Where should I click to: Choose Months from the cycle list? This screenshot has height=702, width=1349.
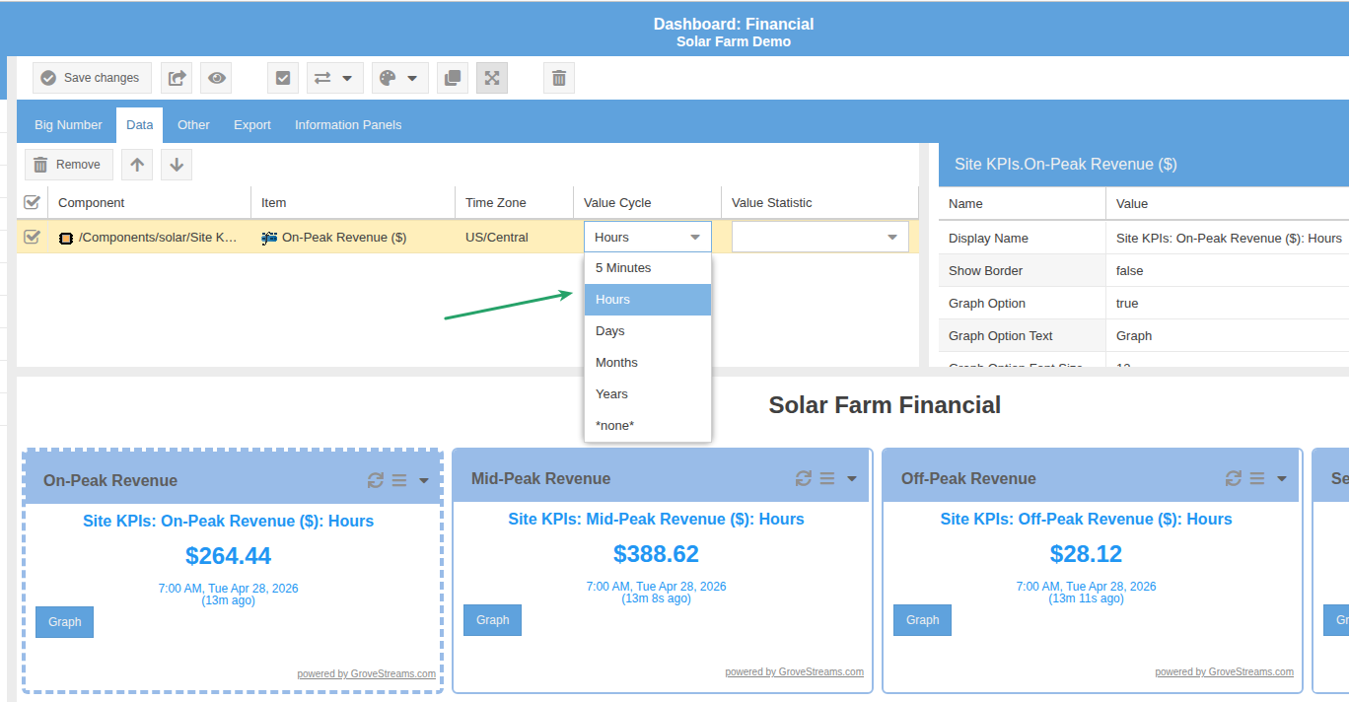pos(648,363)
